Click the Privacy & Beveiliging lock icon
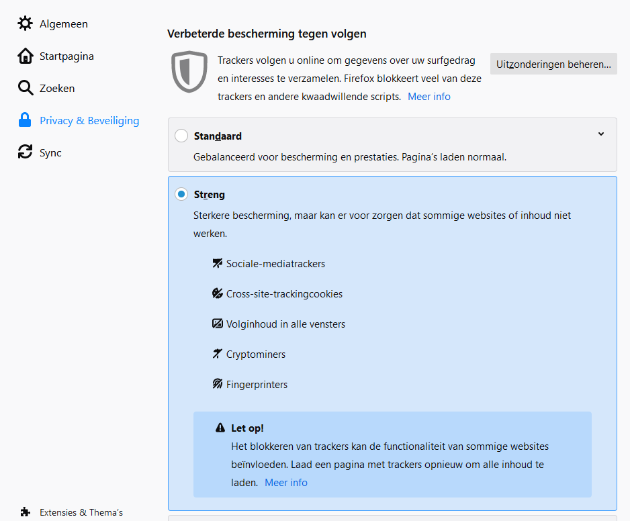Viewport: 630px width, 521px height. (25, 120)
